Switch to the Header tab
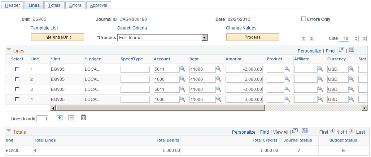 pyautogui.click(x=13, y=5)
